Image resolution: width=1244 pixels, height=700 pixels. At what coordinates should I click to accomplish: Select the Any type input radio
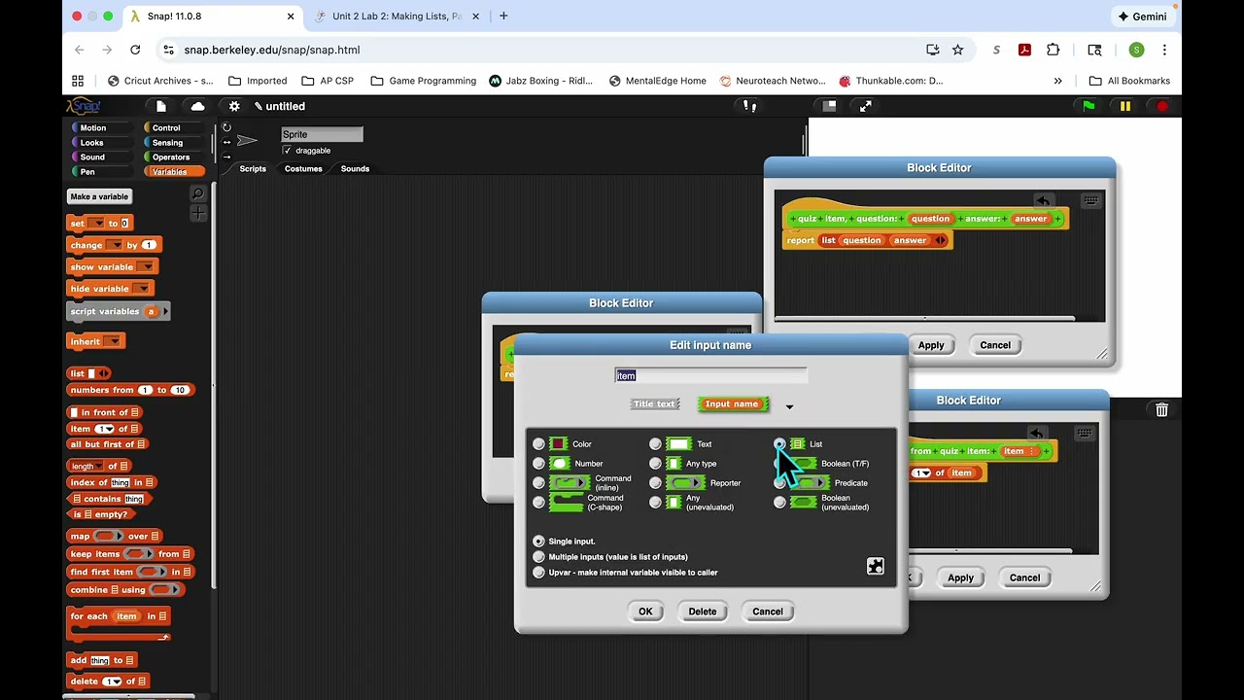[655, 464]
